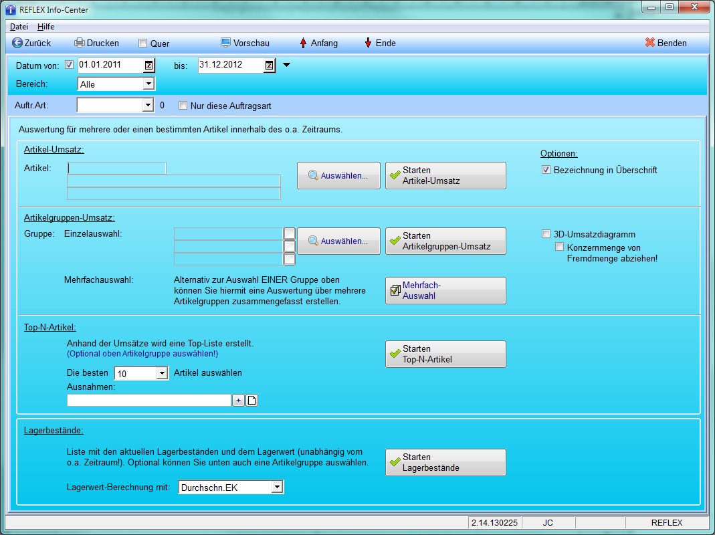Click the Vorschau monitor icon
This screenshot has height=535, width=715.
(225, 43)
